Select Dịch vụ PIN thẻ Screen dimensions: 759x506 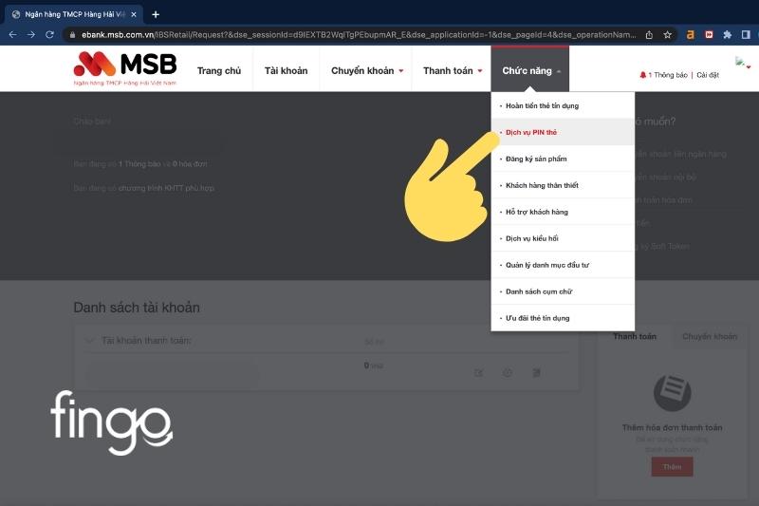pyautogui.click(x=563, y=132)
